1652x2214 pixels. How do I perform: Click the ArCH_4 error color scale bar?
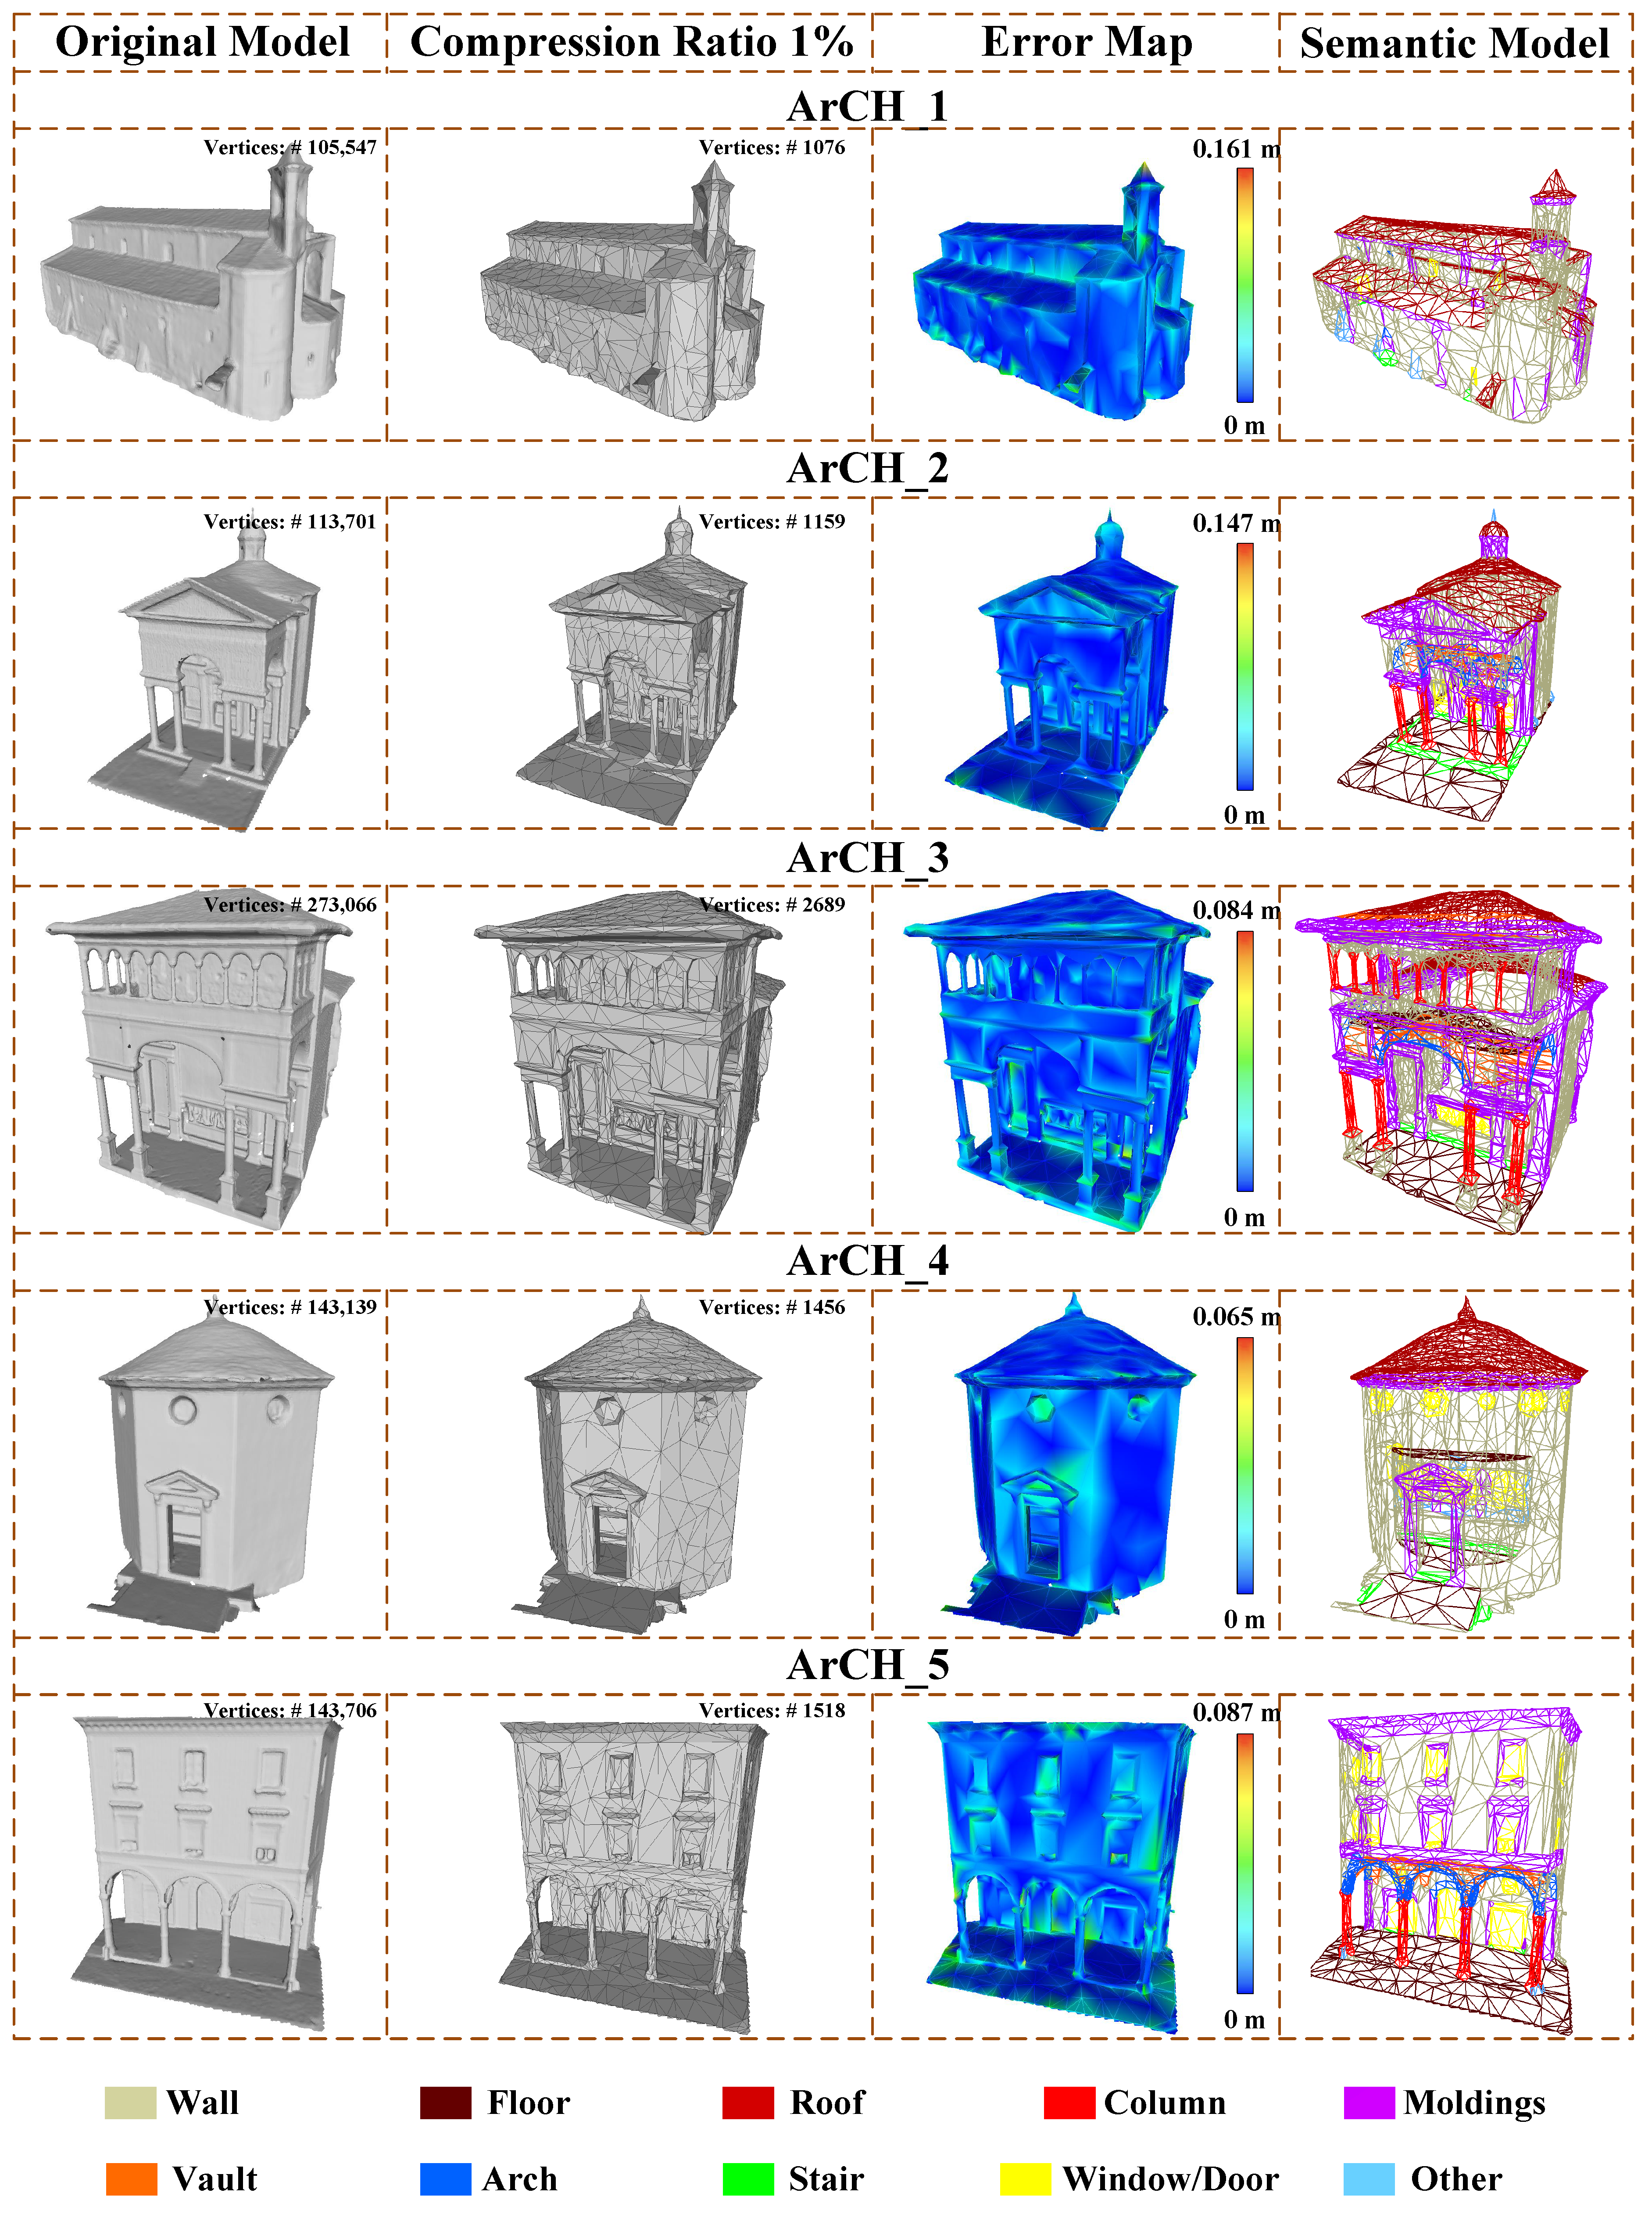(1245, 1466)
